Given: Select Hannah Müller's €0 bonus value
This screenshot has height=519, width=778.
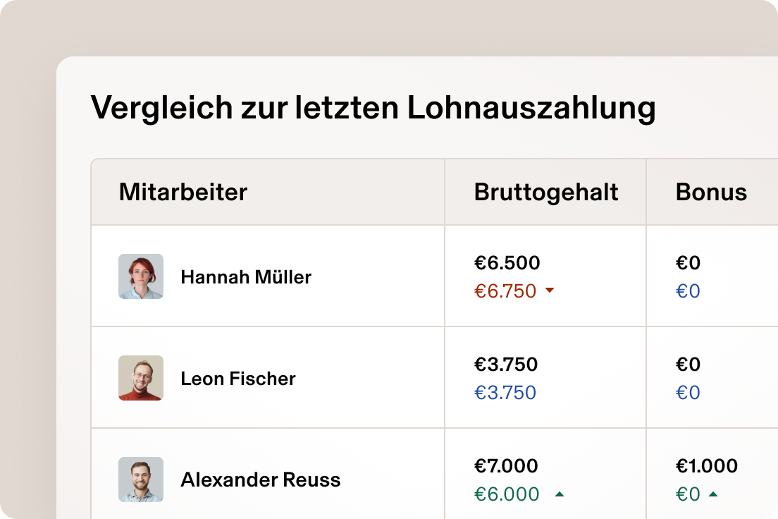Looking at the screenshot, I should 687,262.
